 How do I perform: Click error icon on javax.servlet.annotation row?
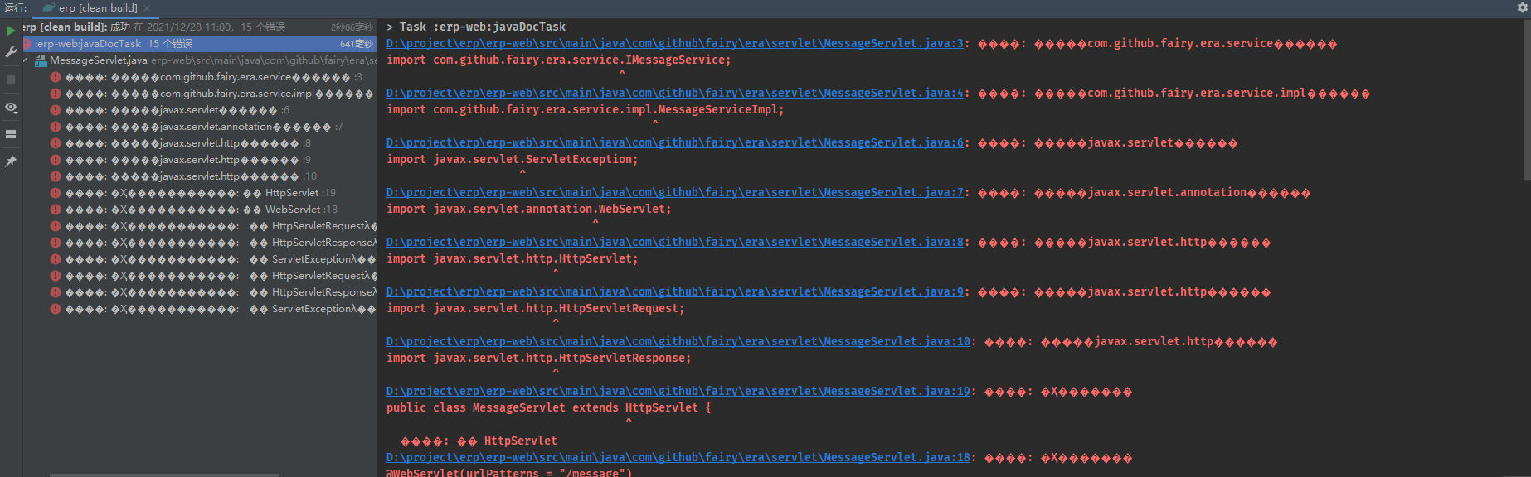pos(56,127)
